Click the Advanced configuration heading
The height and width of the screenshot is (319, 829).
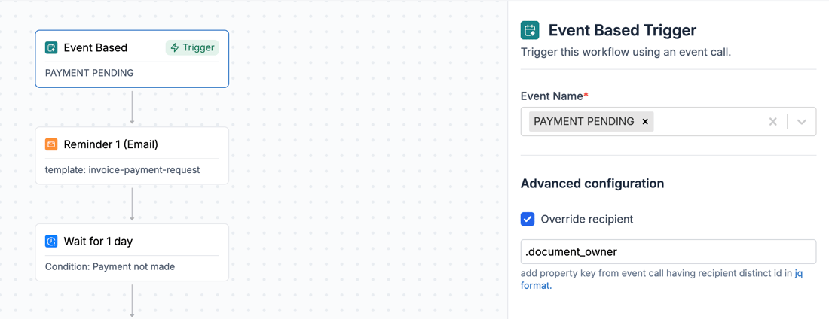click(x=592, y=184)
